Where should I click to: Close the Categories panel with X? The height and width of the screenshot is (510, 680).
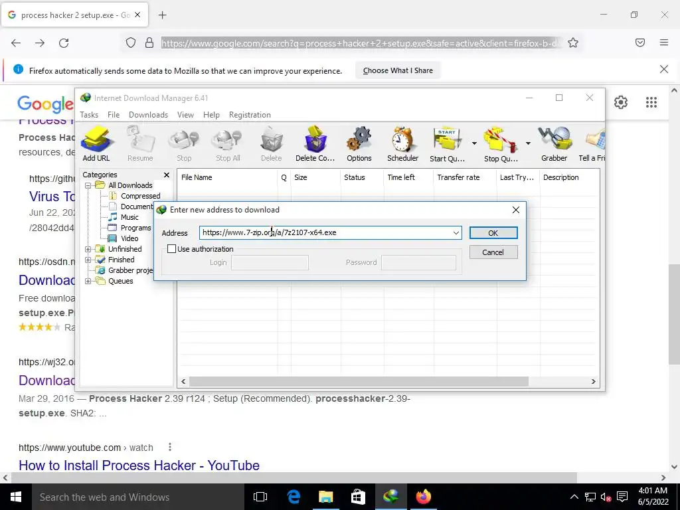167,175
